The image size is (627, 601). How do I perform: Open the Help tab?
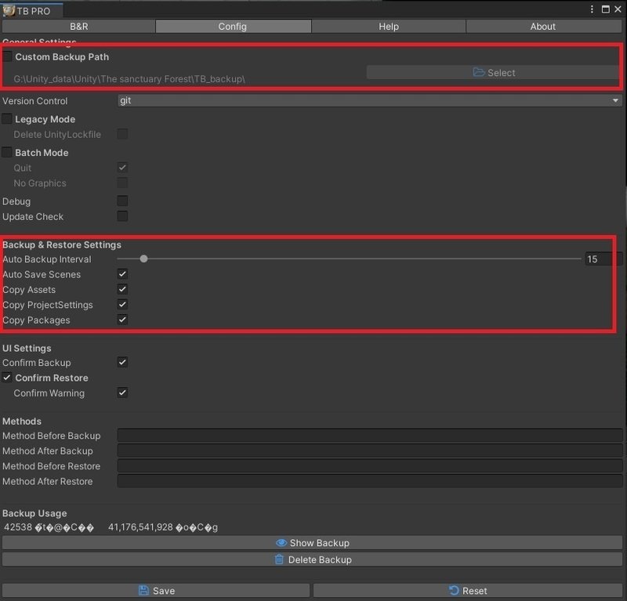coord(389,27)
